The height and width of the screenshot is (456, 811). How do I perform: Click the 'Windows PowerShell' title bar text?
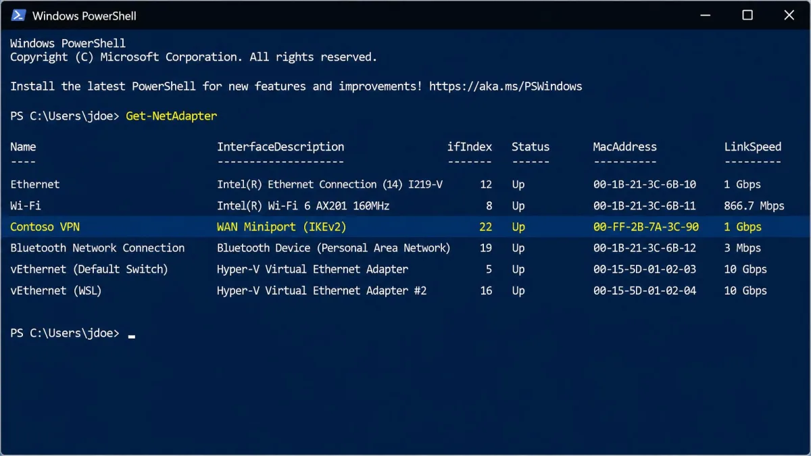[84, 16]
